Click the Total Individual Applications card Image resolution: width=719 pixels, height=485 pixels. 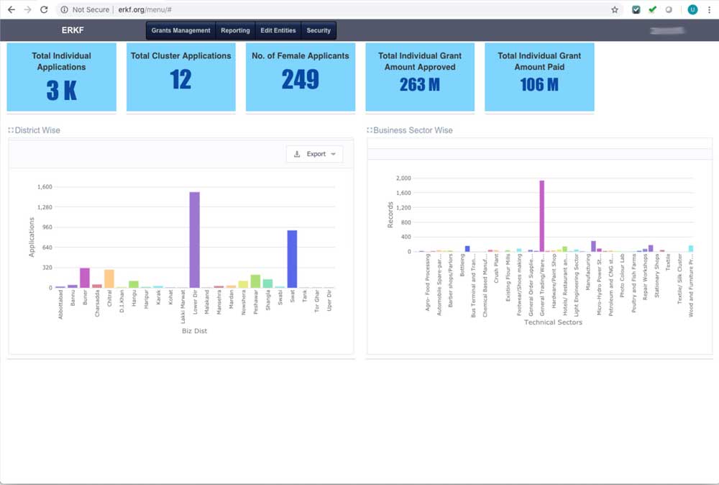[x=61, y=76]
